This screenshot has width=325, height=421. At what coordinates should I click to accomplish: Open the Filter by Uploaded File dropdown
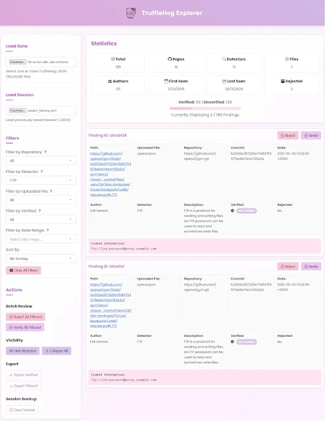click(41, 200)
